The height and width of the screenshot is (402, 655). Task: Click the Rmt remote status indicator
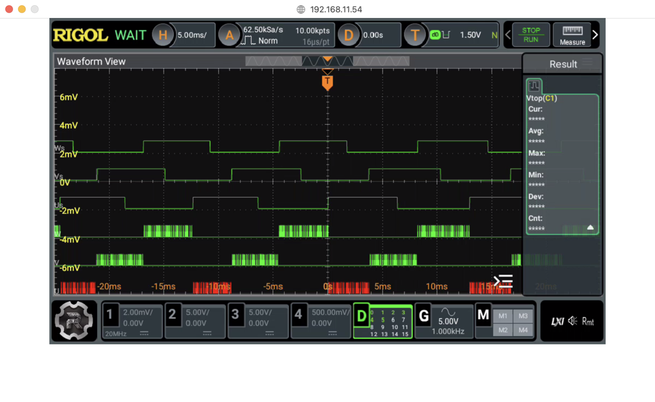[x=588, y=321]
